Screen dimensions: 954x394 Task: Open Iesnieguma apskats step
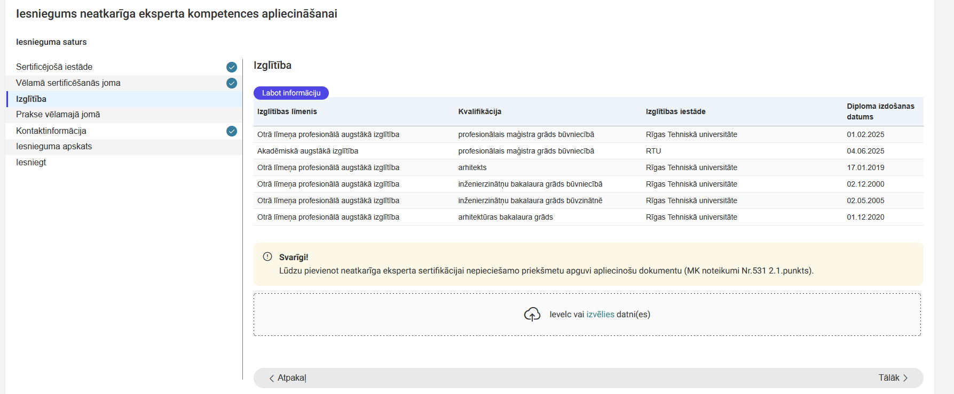pyautogui.click(x=53, y=147)
